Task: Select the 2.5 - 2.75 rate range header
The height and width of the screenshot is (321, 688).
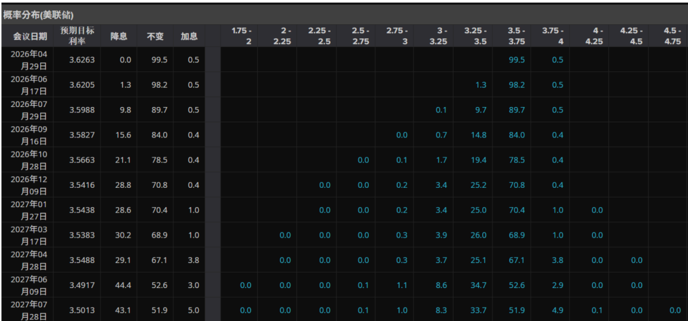Action: (x=360, y=37)
